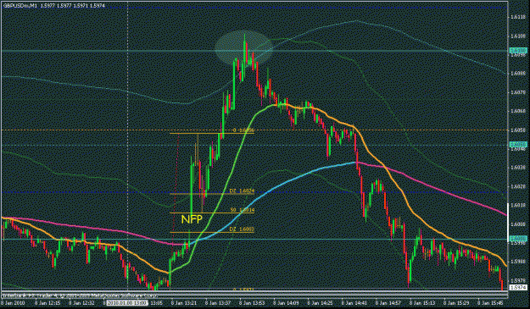Click the 1.6068 price scale label

coord(517,111)
